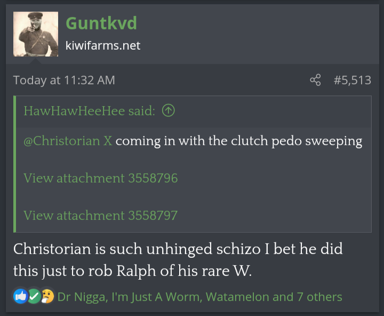
Task: Open Guntkvd's avatar image
Action: tap(36, 34)
